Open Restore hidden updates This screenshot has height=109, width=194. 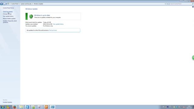[x=9, y=18]
